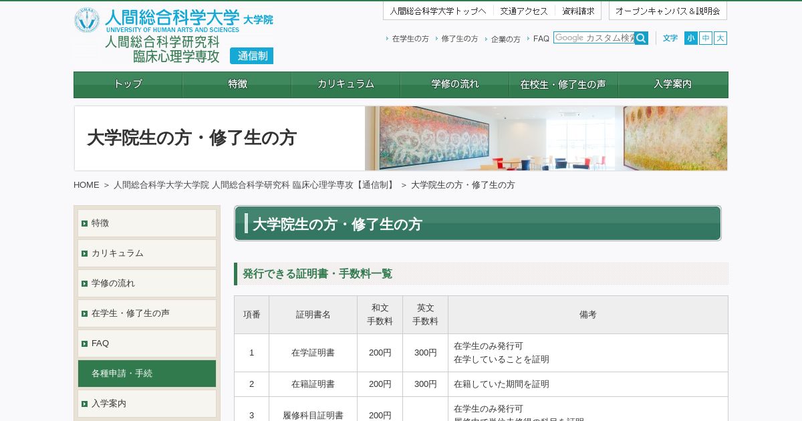Select トップ in main navigation
The image size is (802, 421).
(128, 85)
